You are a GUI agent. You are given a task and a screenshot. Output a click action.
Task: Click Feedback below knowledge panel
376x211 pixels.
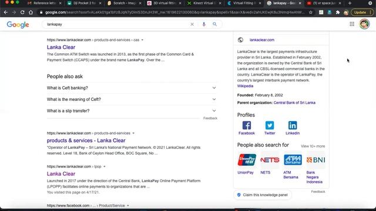pyautogui.click(x=318, y=192)
